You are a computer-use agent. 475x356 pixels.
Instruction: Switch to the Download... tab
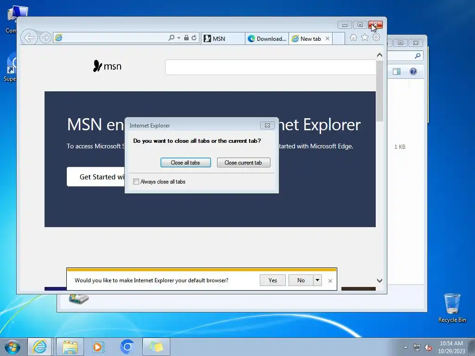coord(267,39)
